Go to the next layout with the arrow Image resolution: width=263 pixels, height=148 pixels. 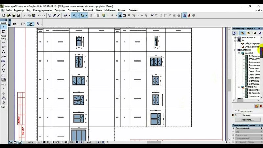98,142
